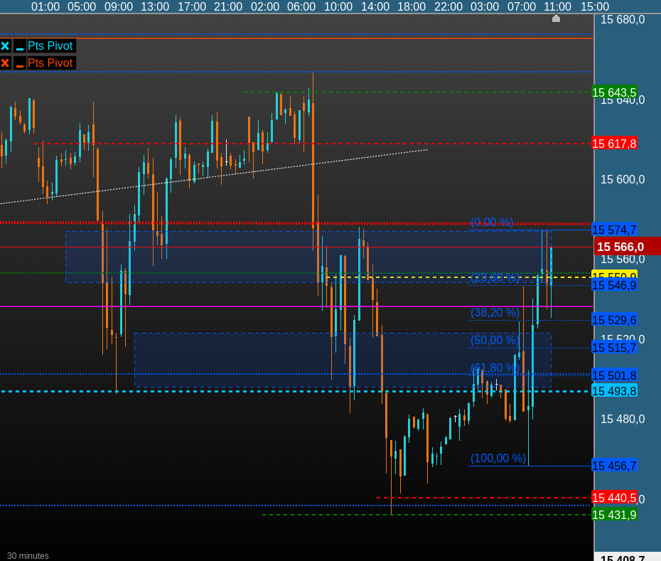The width and height of the screenshot is (661, 561).
Task: Click the 21:00 time axis label
Action: [x=228, y=6]
